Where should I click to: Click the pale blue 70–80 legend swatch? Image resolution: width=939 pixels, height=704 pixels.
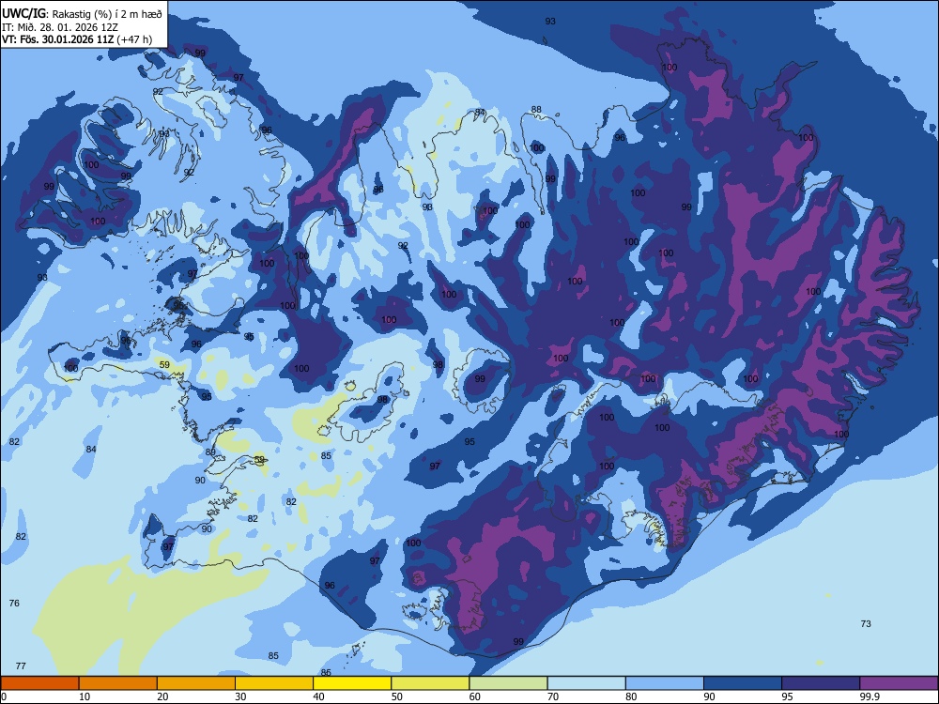586,683
